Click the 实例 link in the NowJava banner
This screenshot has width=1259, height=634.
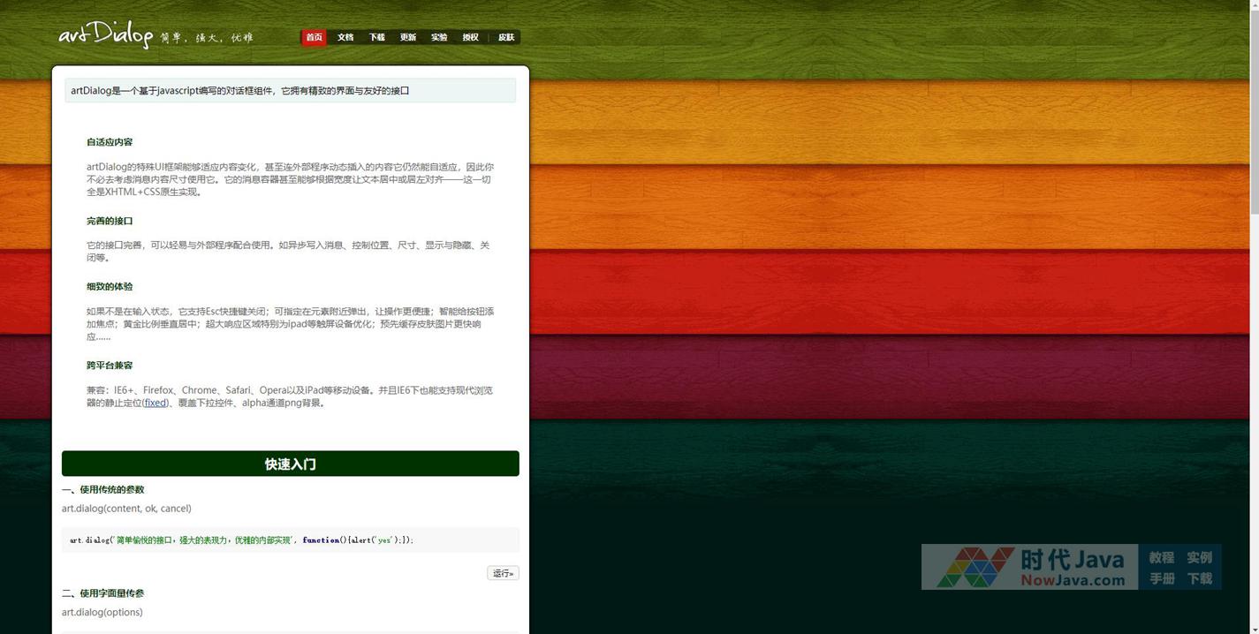point(1199,557)
